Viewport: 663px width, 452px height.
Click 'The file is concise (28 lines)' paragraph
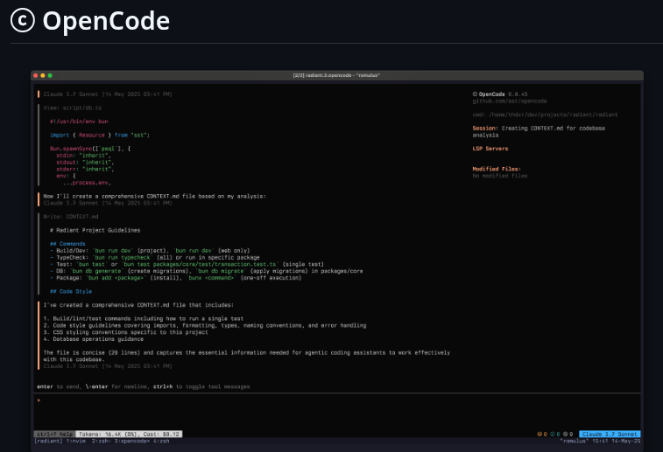point(246,356)
